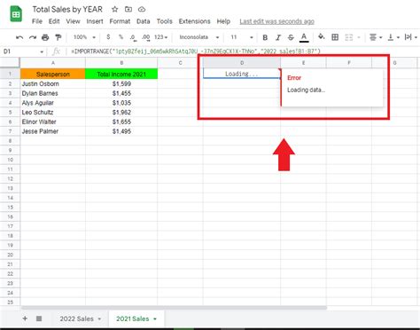The height and width of the screenshot is (330, 420).
Task: Open horizontal align dropdown
Action: click(376, 37)
